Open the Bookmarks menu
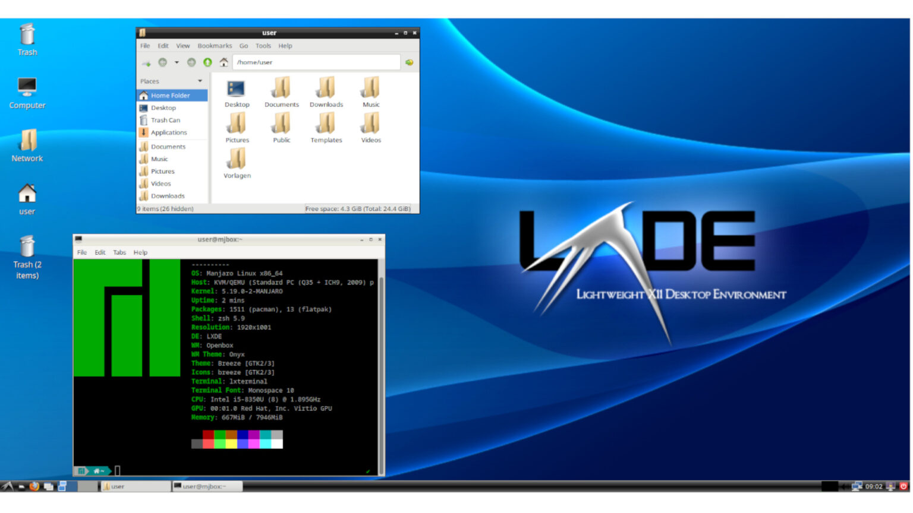This screenshot has width=913, height=513. tap(215, 46)
